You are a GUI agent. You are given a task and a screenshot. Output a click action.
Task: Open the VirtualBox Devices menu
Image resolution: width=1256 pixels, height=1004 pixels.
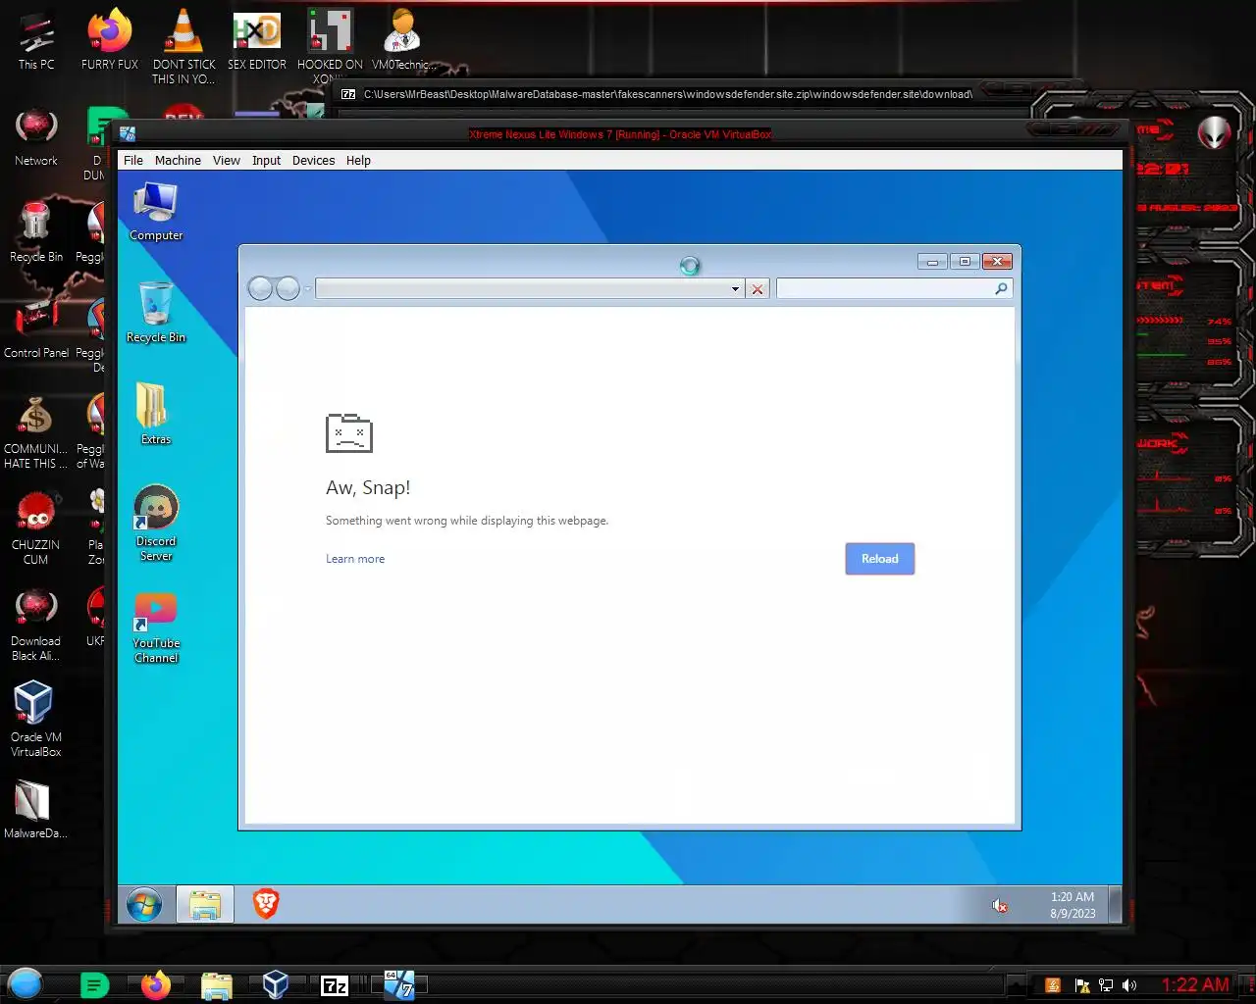[314, 160]
